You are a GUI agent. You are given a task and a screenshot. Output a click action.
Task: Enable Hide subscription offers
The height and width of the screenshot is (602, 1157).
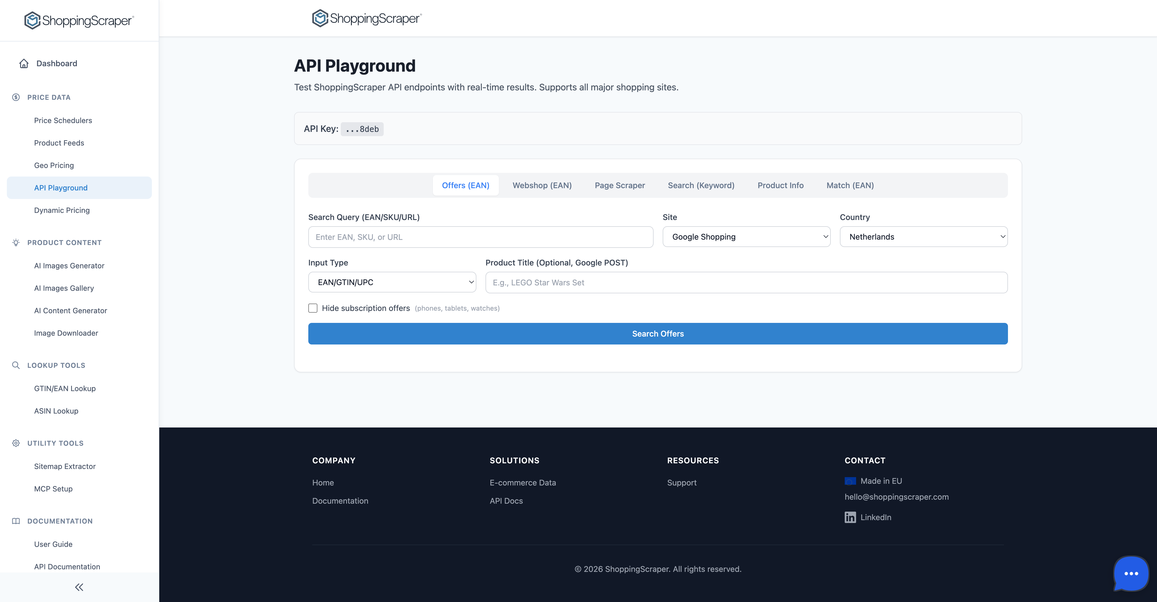(313, 308)
